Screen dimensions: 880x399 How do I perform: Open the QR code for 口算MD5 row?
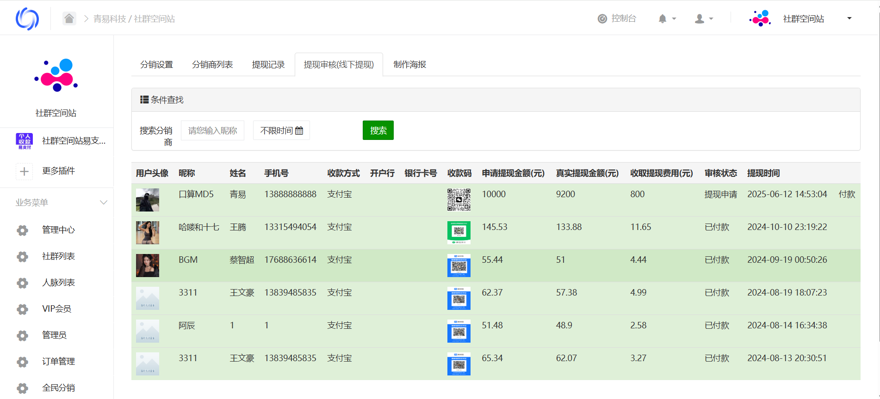[x=459, y=199]
